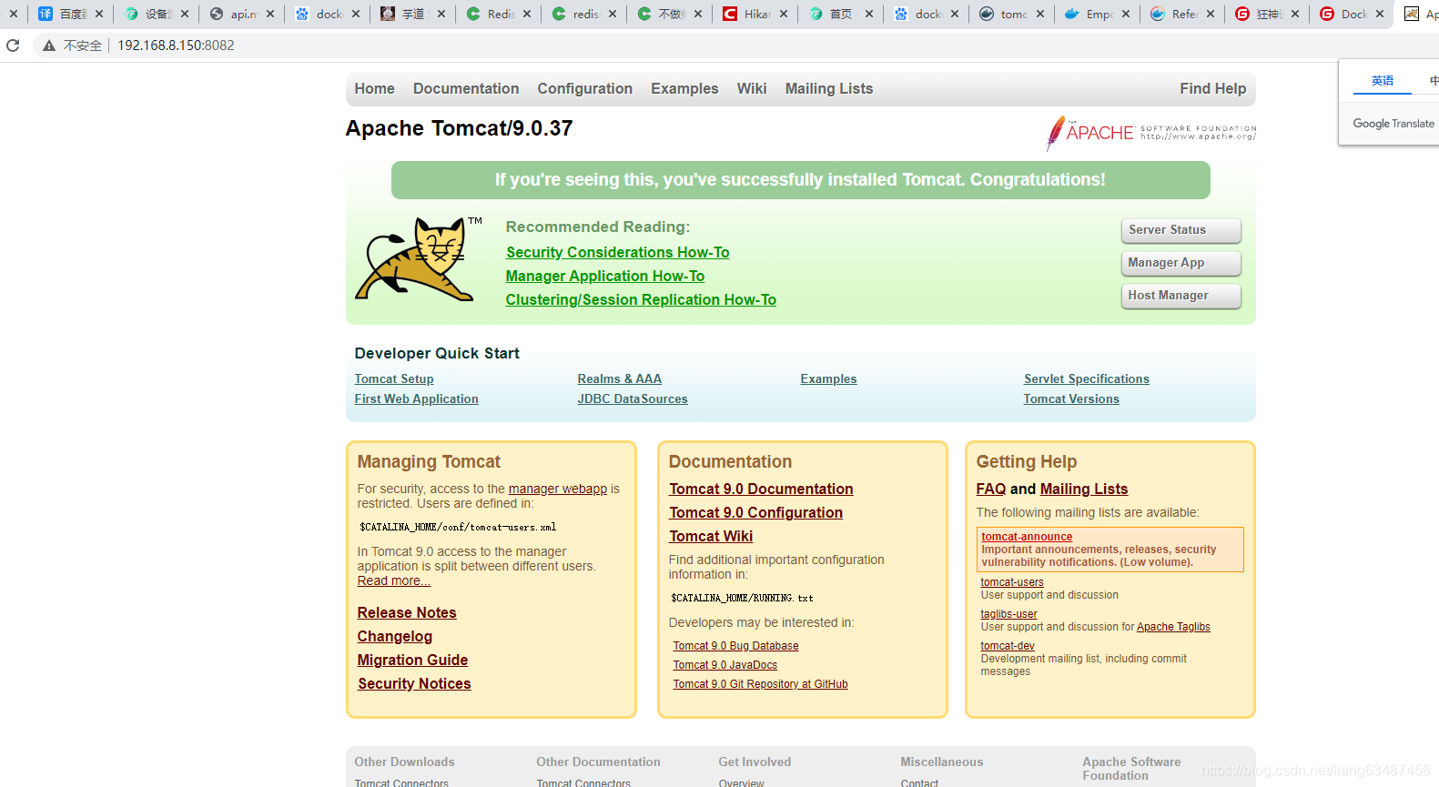Open Clustering/Session Replication How-To link

(641, 299)
